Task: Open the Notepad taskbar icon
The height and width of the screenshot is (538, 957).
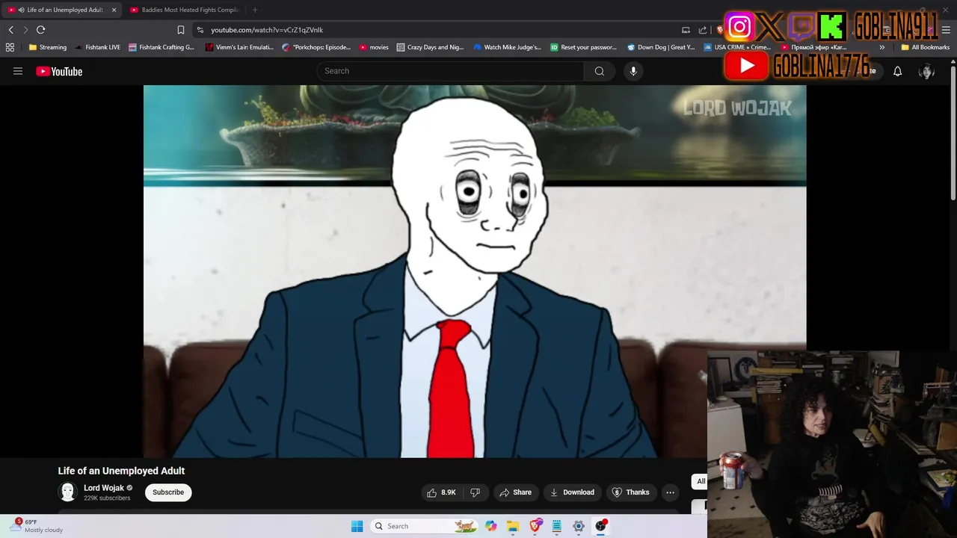Action: click(x=557, y=526)
